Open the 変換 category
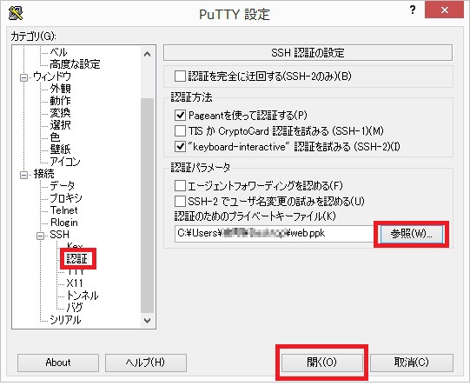The height and width of the screenshot is (386, 470). pos(60,113)
